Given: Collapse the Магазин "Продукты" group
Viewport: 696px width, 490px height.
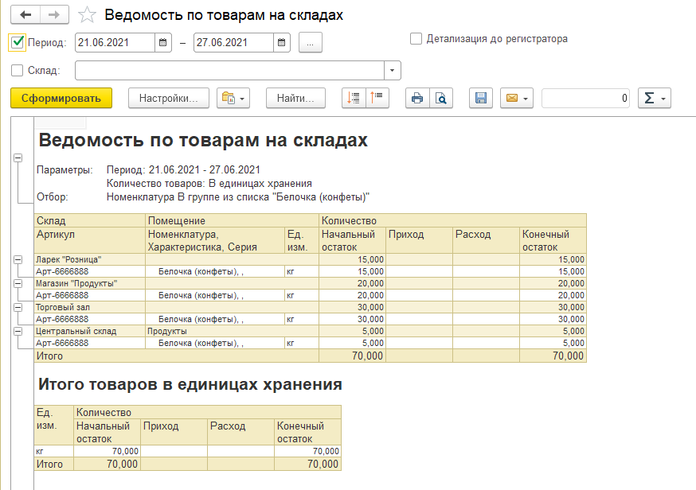Looking at the screenshot, I should click(x=18, y=283).
